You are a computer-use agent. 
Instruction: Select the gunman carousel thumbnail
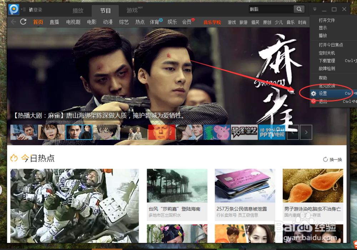pos(24,132)
